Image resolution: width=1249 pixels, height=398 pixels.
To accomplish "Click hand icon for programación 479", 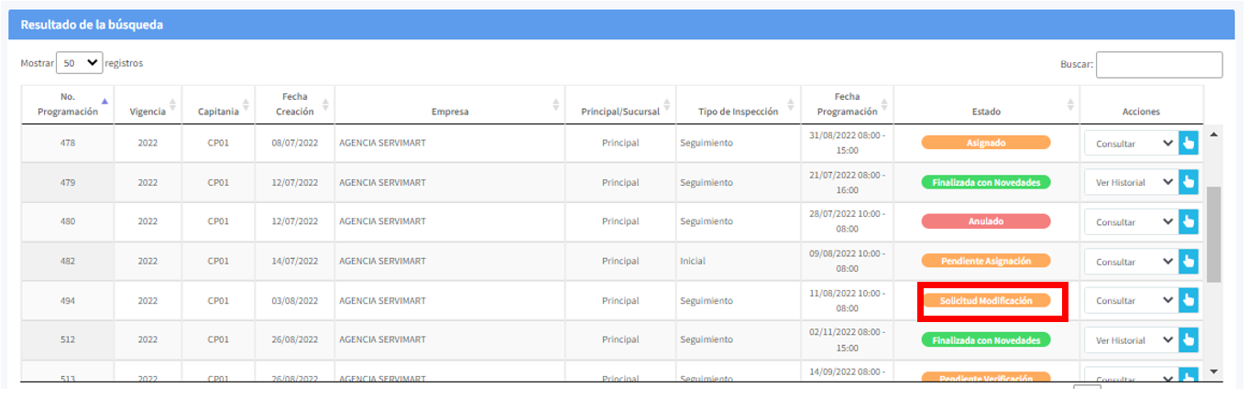I will (1189, 182).
